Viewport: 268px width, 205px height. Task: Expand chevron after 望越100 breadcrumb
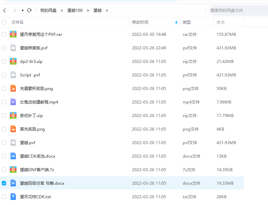tap(88, 10)
